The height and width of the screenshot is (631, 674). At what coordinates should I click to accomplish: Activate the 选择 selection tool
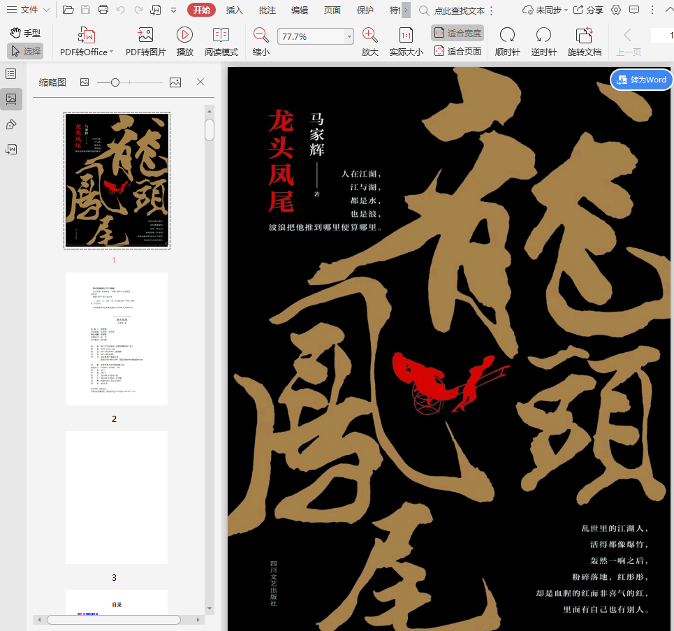(x=25, y=51)
